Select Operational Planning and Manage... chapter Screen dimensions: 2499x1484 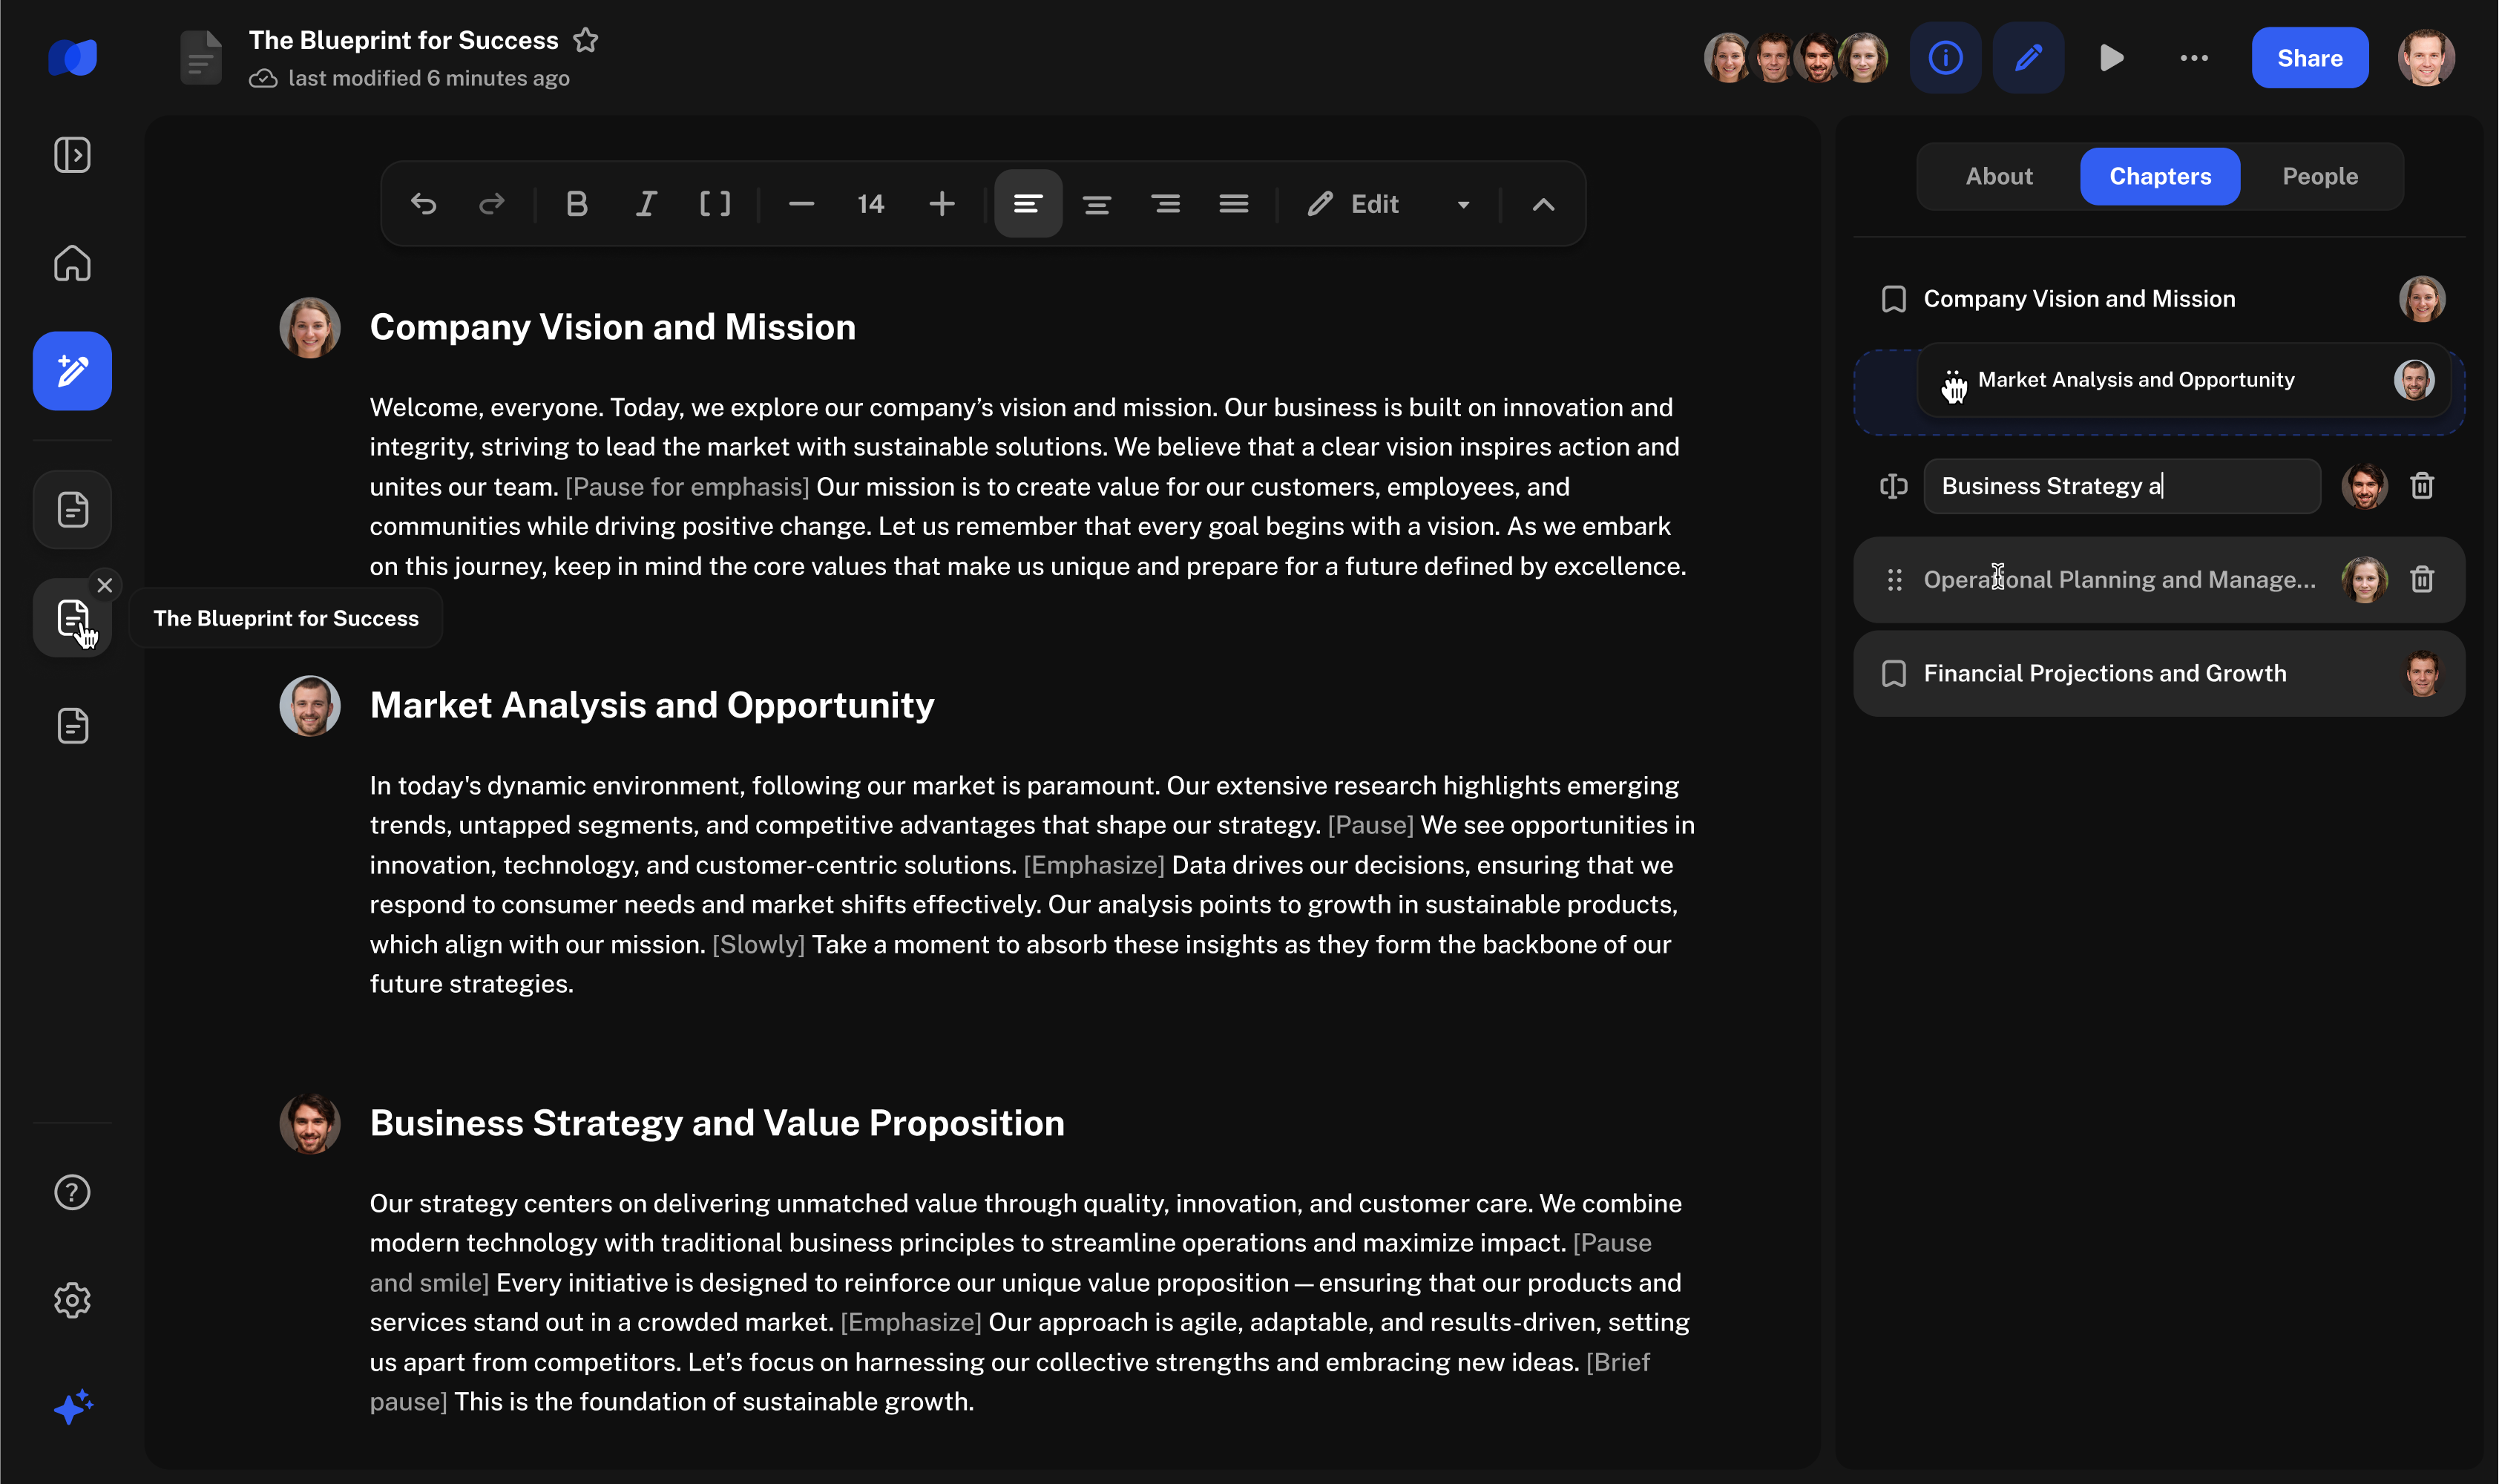[x=2159, y=580]
